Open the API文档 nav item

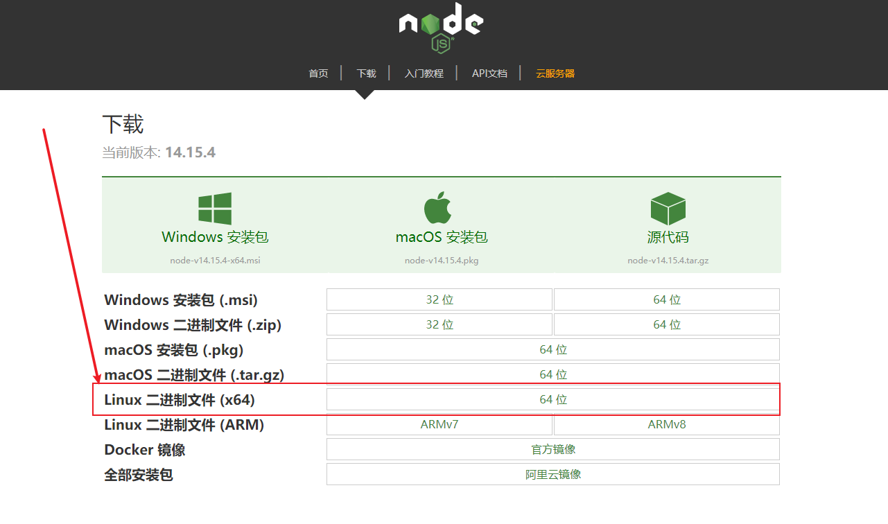489,73
